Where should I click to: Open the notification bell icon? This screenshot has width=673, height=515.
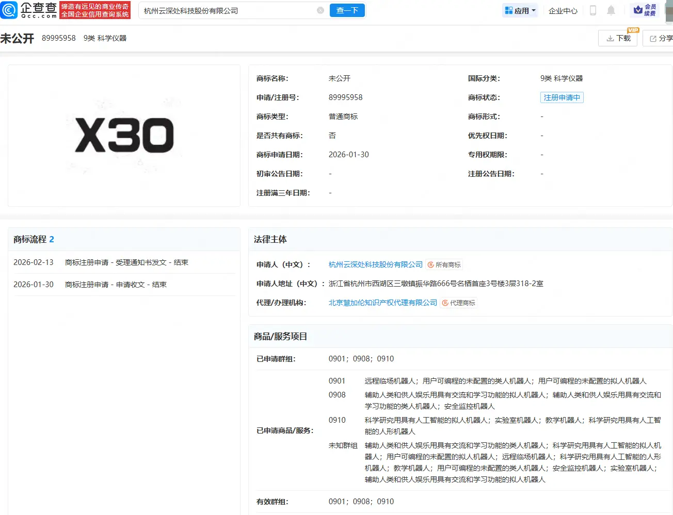[612, 10]
